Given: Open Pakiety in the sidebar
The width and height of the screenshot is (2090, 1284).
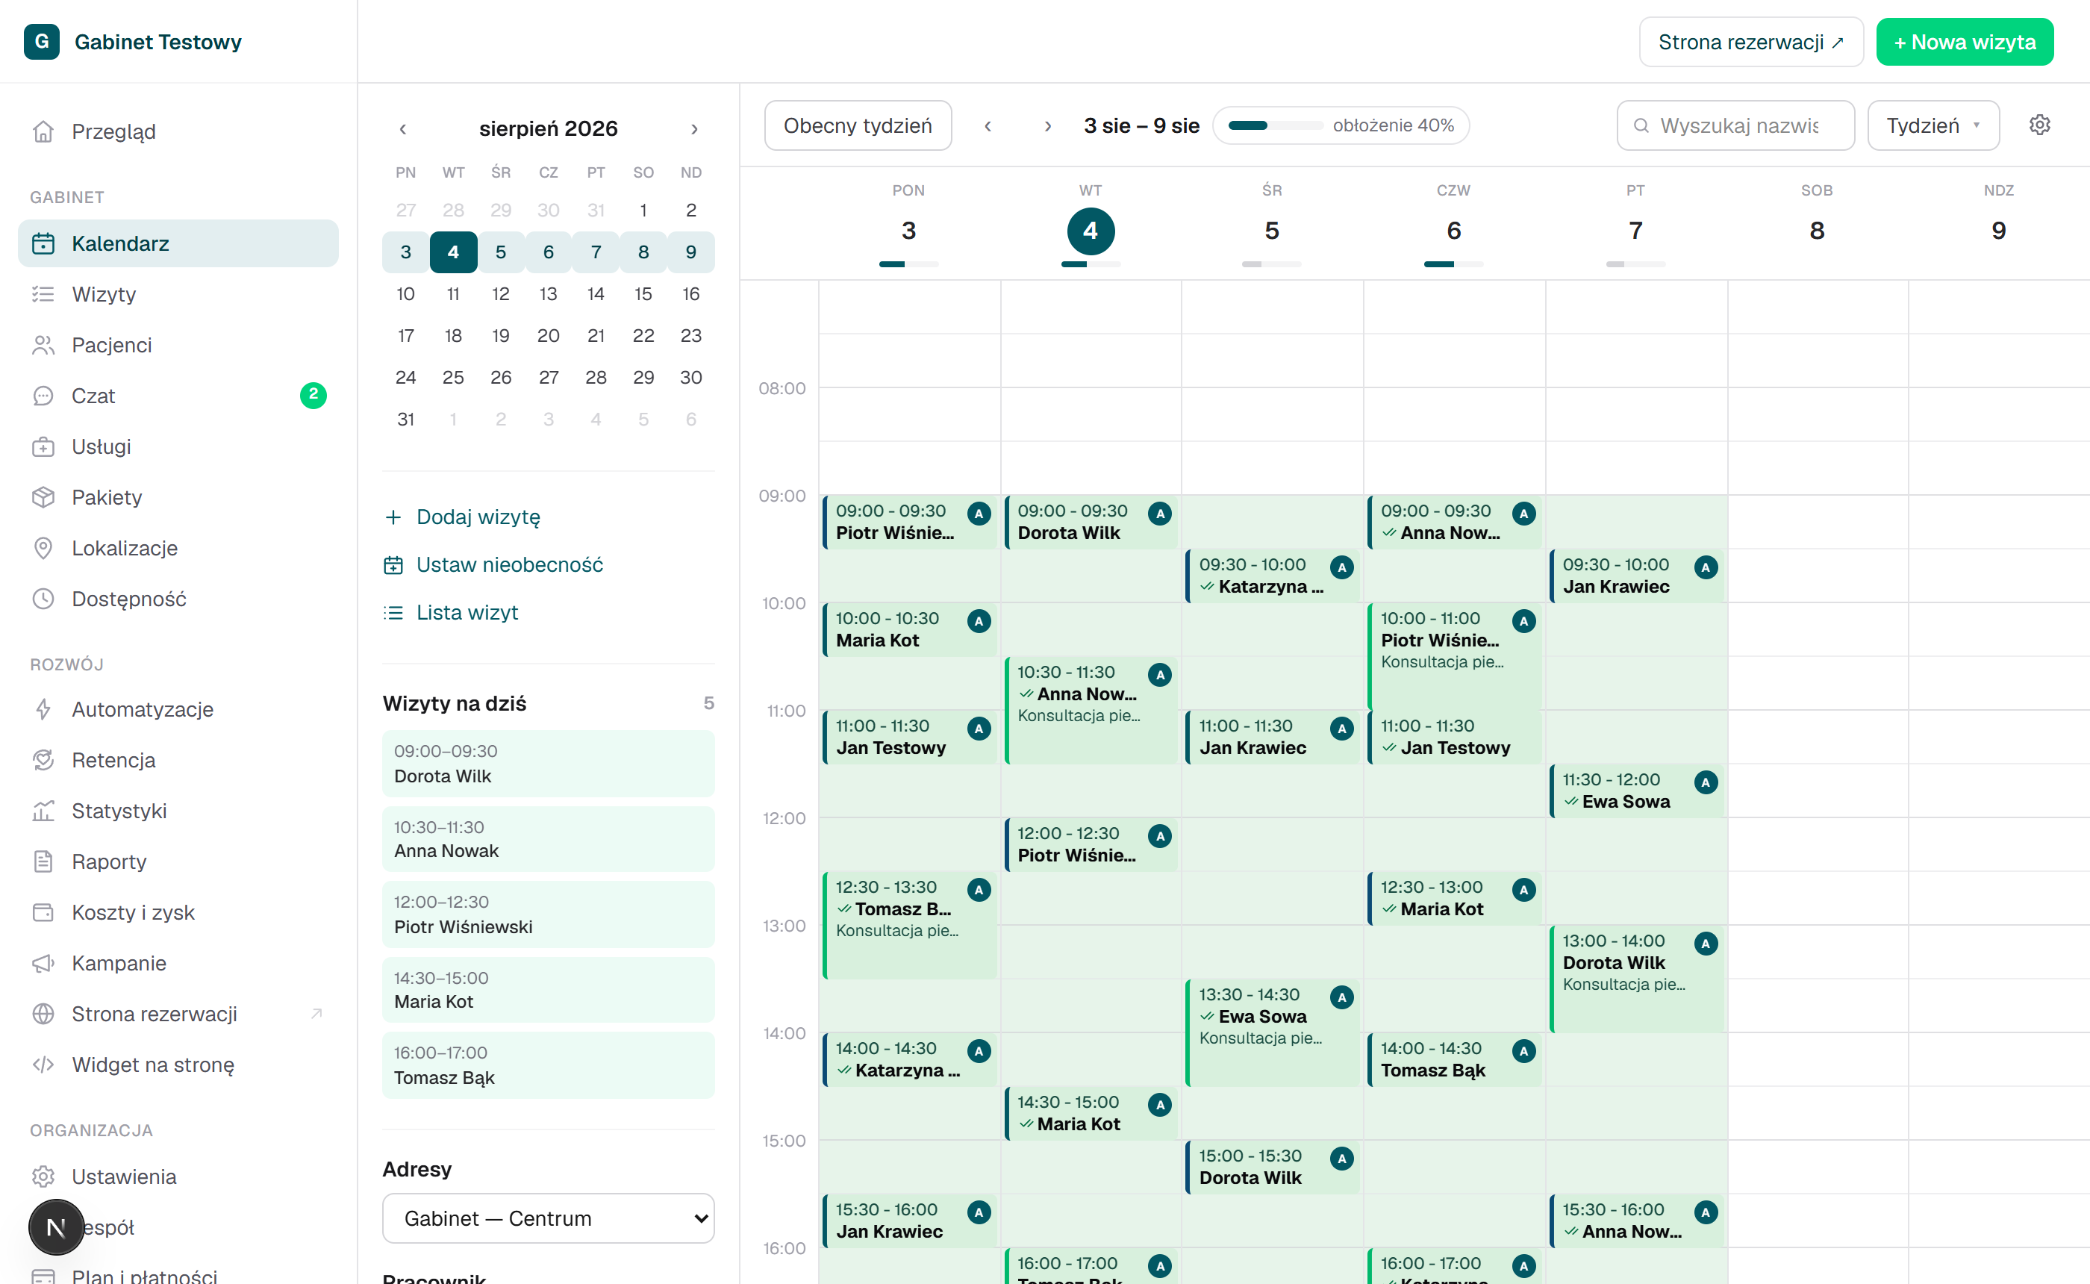Looking at the screenshot, I should pos(178,496).
